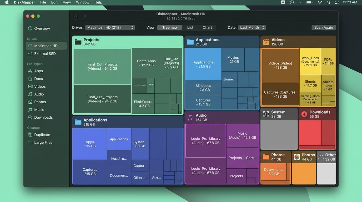The image size is (362, 202).
Task: Open the Edit menu
Action: point(54,2)
